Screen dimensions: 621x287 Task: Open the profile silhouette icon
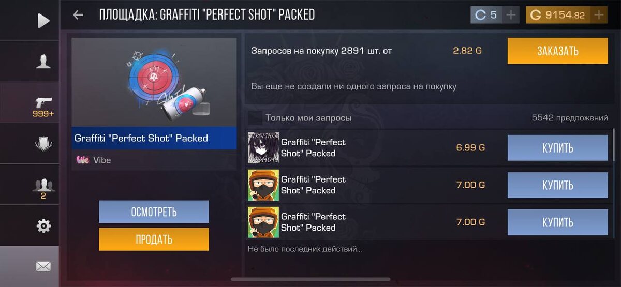pos(43,62)
